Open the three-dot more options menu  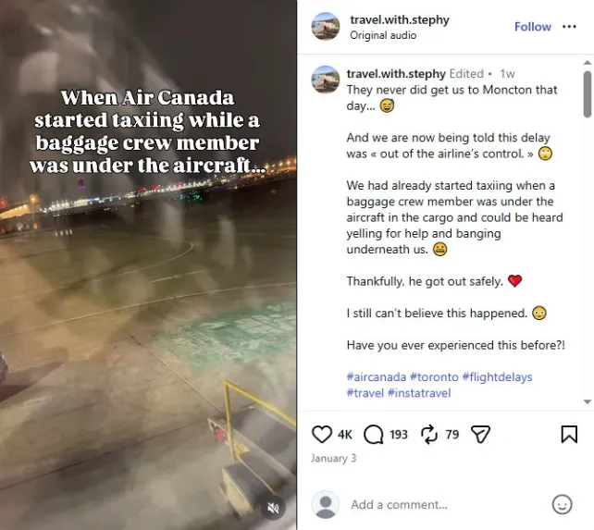tap(569, 27)
